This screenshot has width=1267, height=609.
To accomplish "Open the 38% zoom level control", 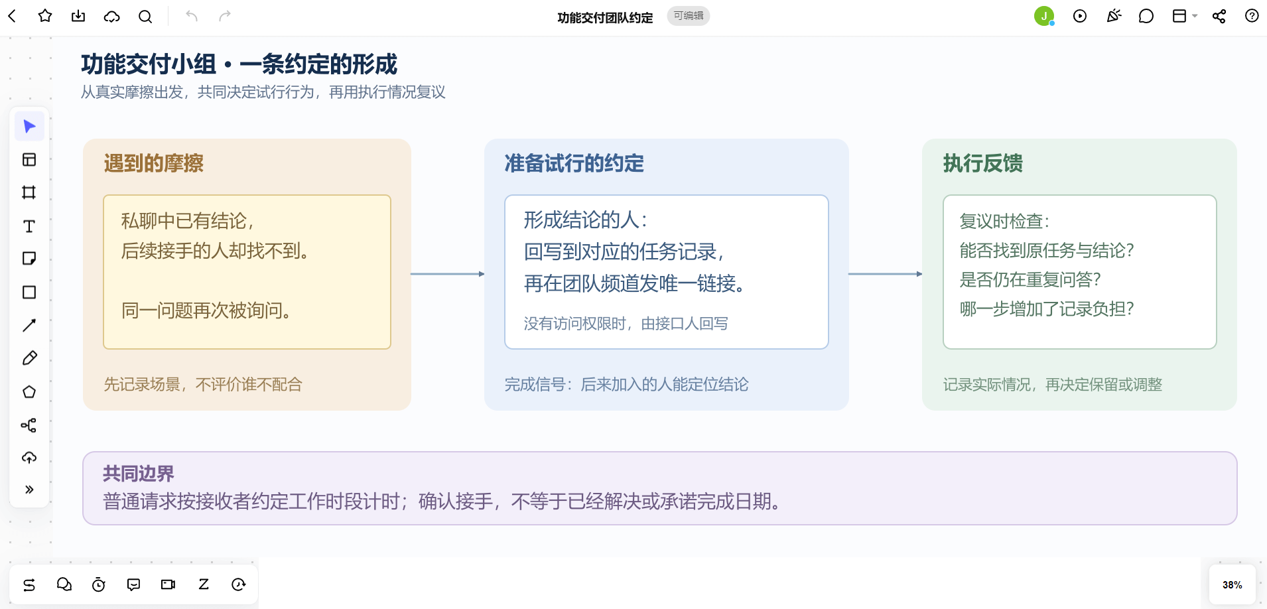I will click(1232, 584).
